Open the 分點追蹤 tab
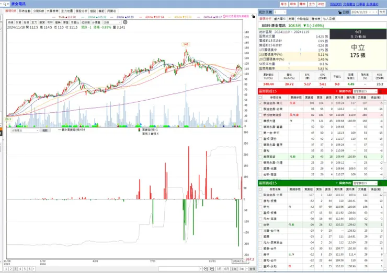 [303, 19]
